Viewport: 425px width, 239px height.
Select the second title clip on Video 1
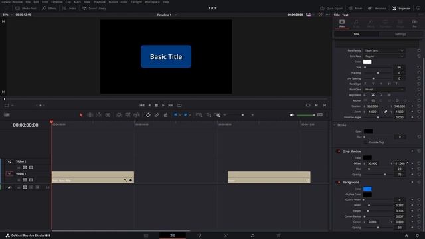pyautogui.click(x=269, y=177)
